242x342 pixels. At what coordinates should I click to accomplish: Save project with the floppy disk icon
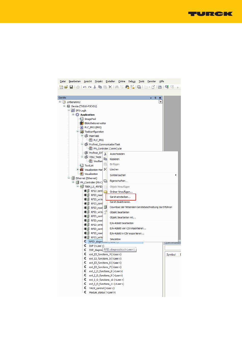71,87
